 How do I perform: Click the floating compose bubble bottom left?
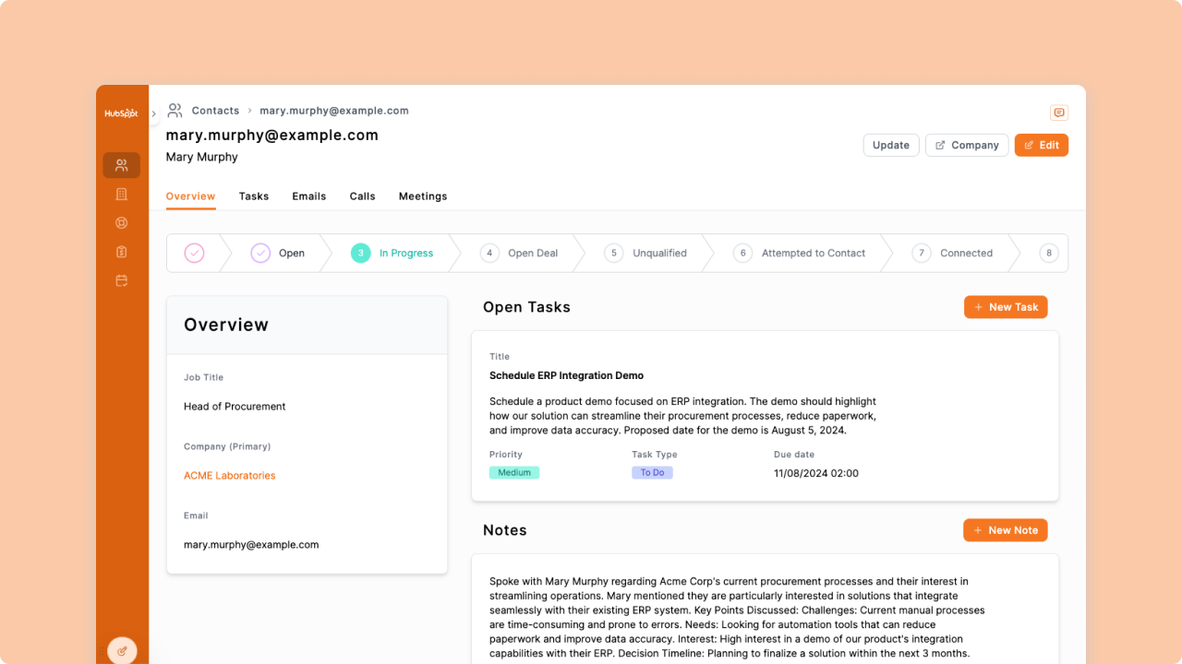click(122, 649)
